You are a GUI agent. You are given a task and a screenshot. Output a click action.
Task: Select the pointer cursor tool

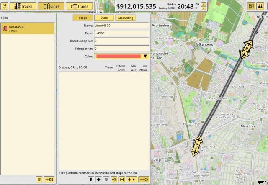tap(5, 6)
